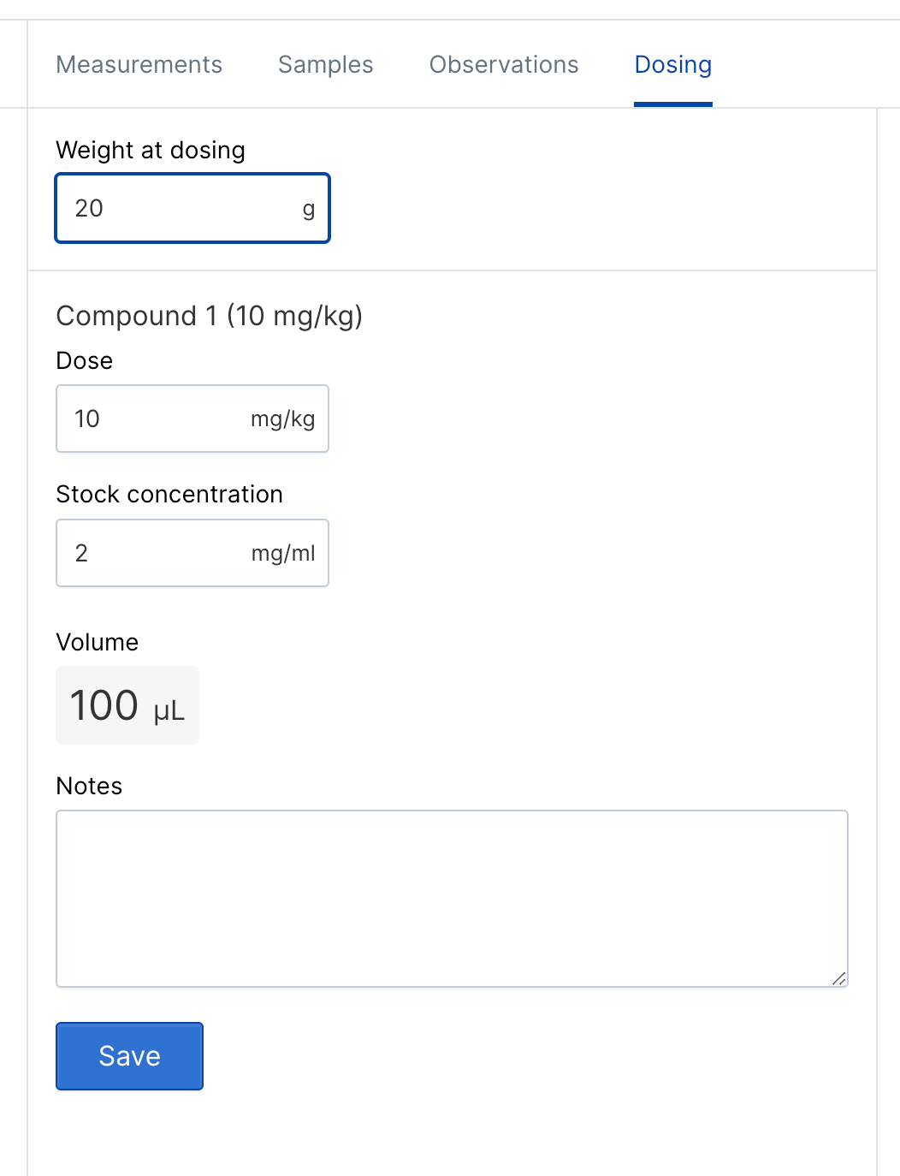Click the mg/ml unit in concentration field
900x1176 pixels.
(283, 554)
